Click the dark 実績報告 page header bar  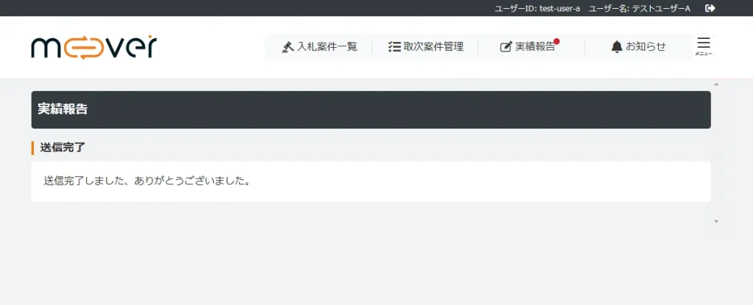[x=371, y=110]
